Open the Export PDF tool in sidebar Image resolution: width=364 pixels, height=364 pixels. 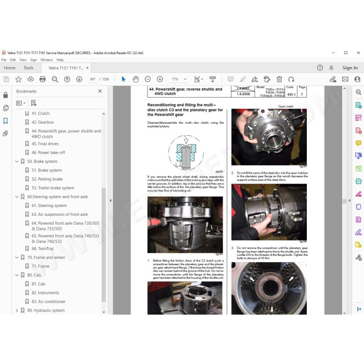(358, 105)
